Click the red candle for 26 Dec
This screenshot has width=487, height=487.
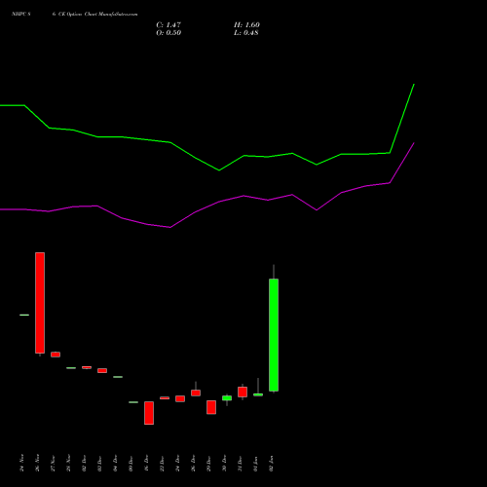click(196, 393)
